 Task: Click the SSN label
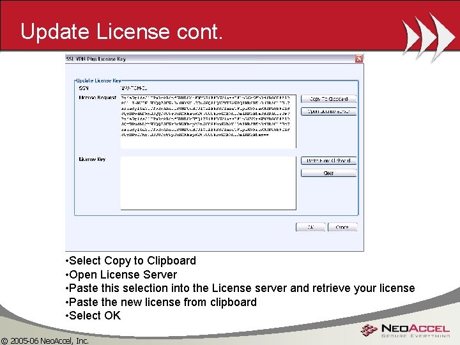point(84,88)
